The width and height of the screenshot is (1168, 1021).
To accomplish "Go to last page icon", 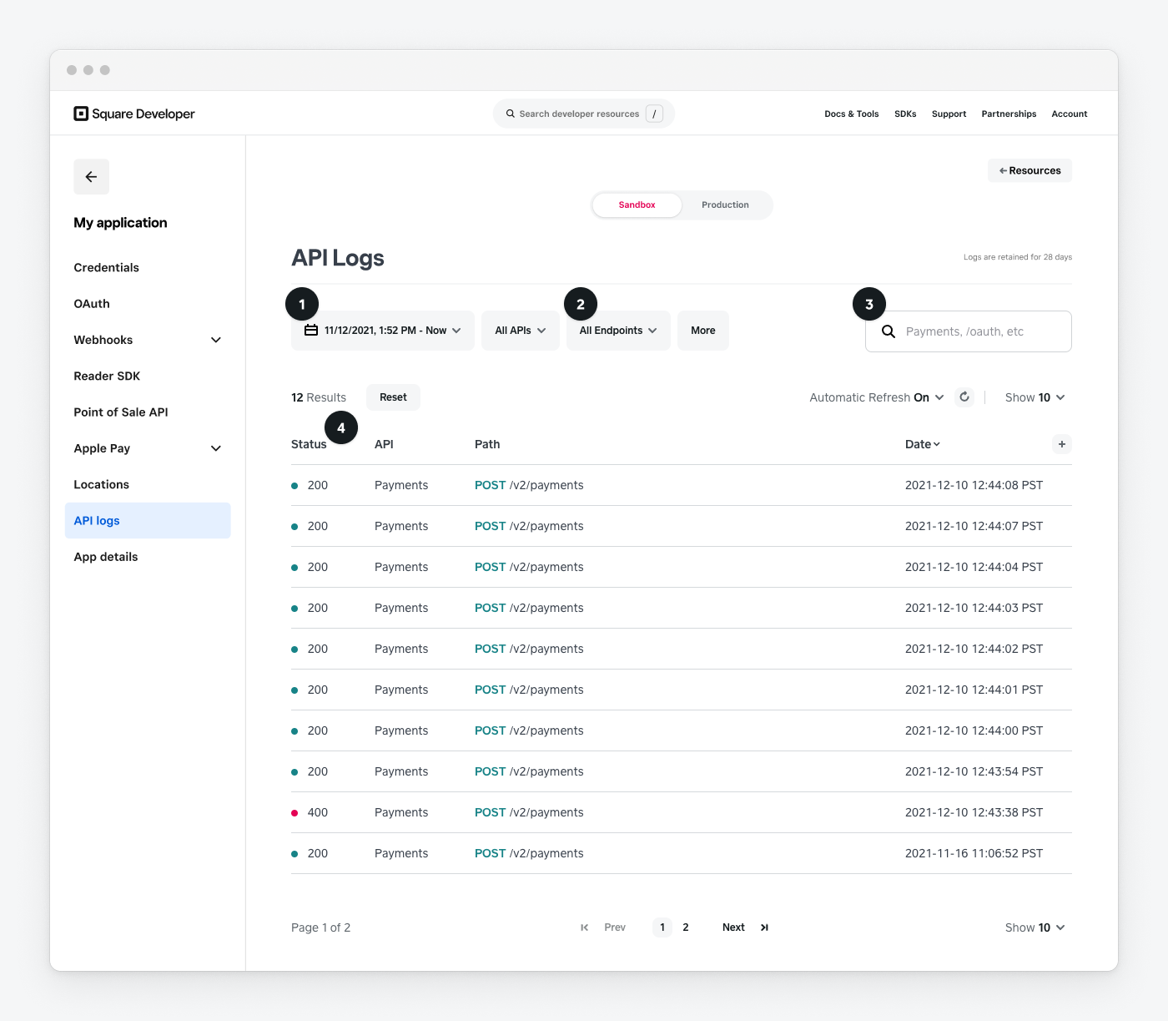I will [x=764, y=927].
